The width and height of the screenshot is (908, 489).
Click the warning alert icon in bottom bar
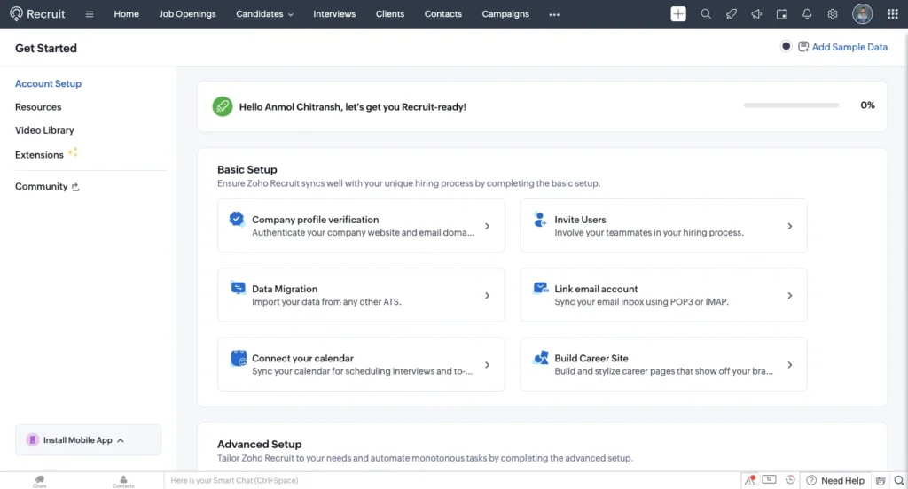(x=750, y=480)
